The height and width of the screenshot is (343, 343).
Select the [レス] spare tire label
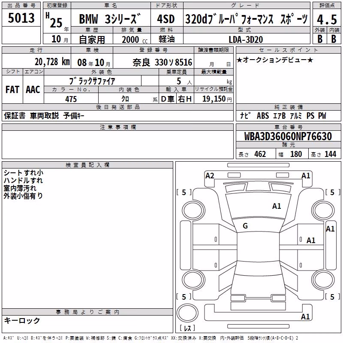click(187, 328)
